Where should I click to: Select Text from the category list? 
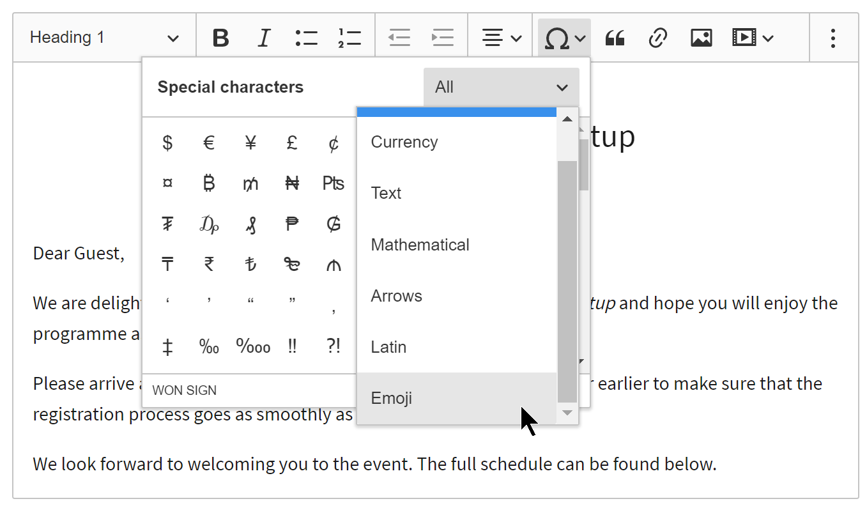pos(456,193)
